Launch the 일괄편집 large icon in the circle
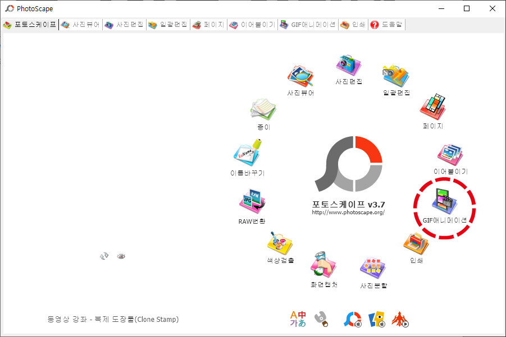This screenshot has height=337, width=506. pyautogui.click(x=396, y=76)
